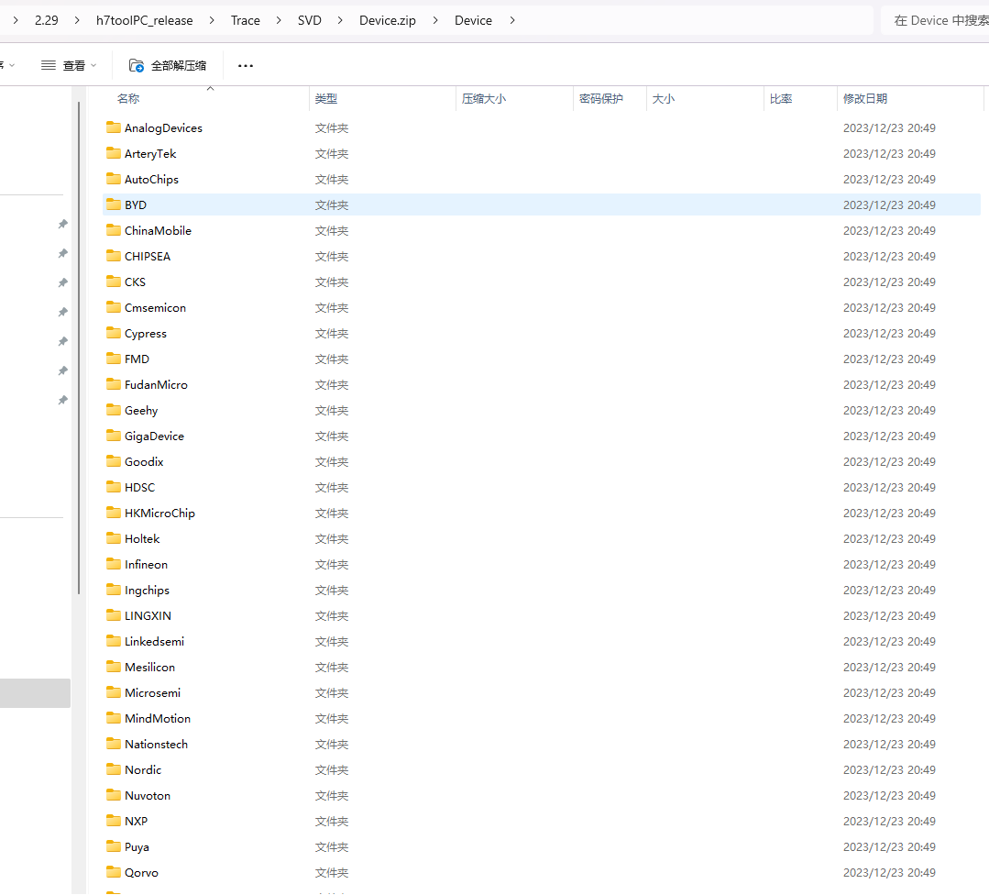The height and width of the screenshot is (895, 989).
Task: Select the Nuvoton folder name
Action: (148, 795)
